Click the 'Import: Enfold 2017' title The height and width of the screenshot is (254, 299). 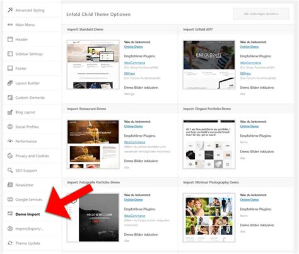[198, 29]
